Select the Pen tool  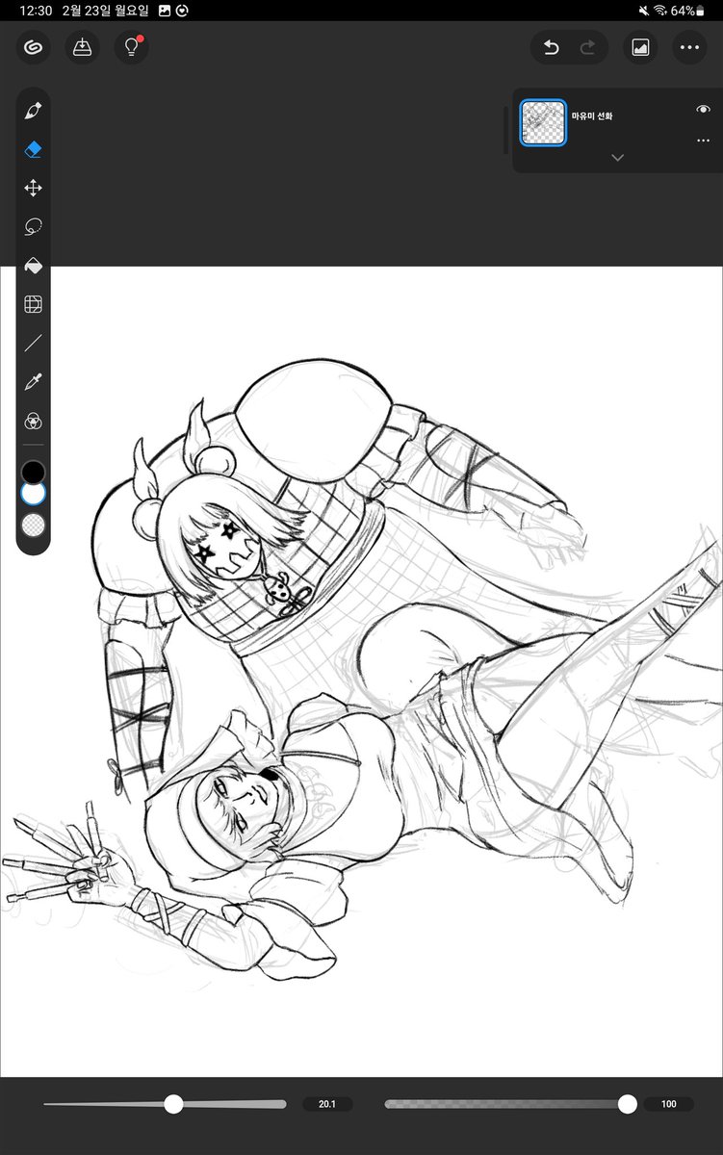pos(34,111)
